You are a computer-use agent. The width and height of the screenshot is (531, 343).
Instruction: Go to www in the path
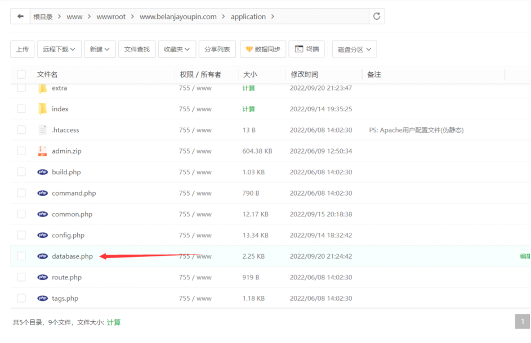point(74,16)
